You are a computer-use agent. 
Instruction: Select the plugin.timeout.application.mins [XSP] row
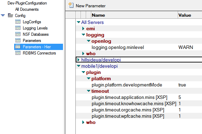coord(129,97)
